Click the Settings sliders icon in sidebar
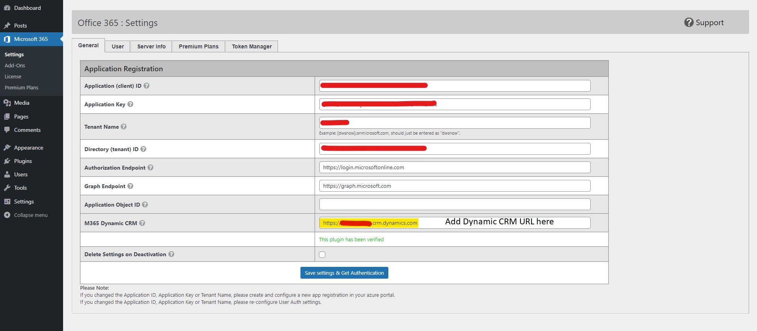The width and height of the screenshot is (757, 331). click(7, 202)
